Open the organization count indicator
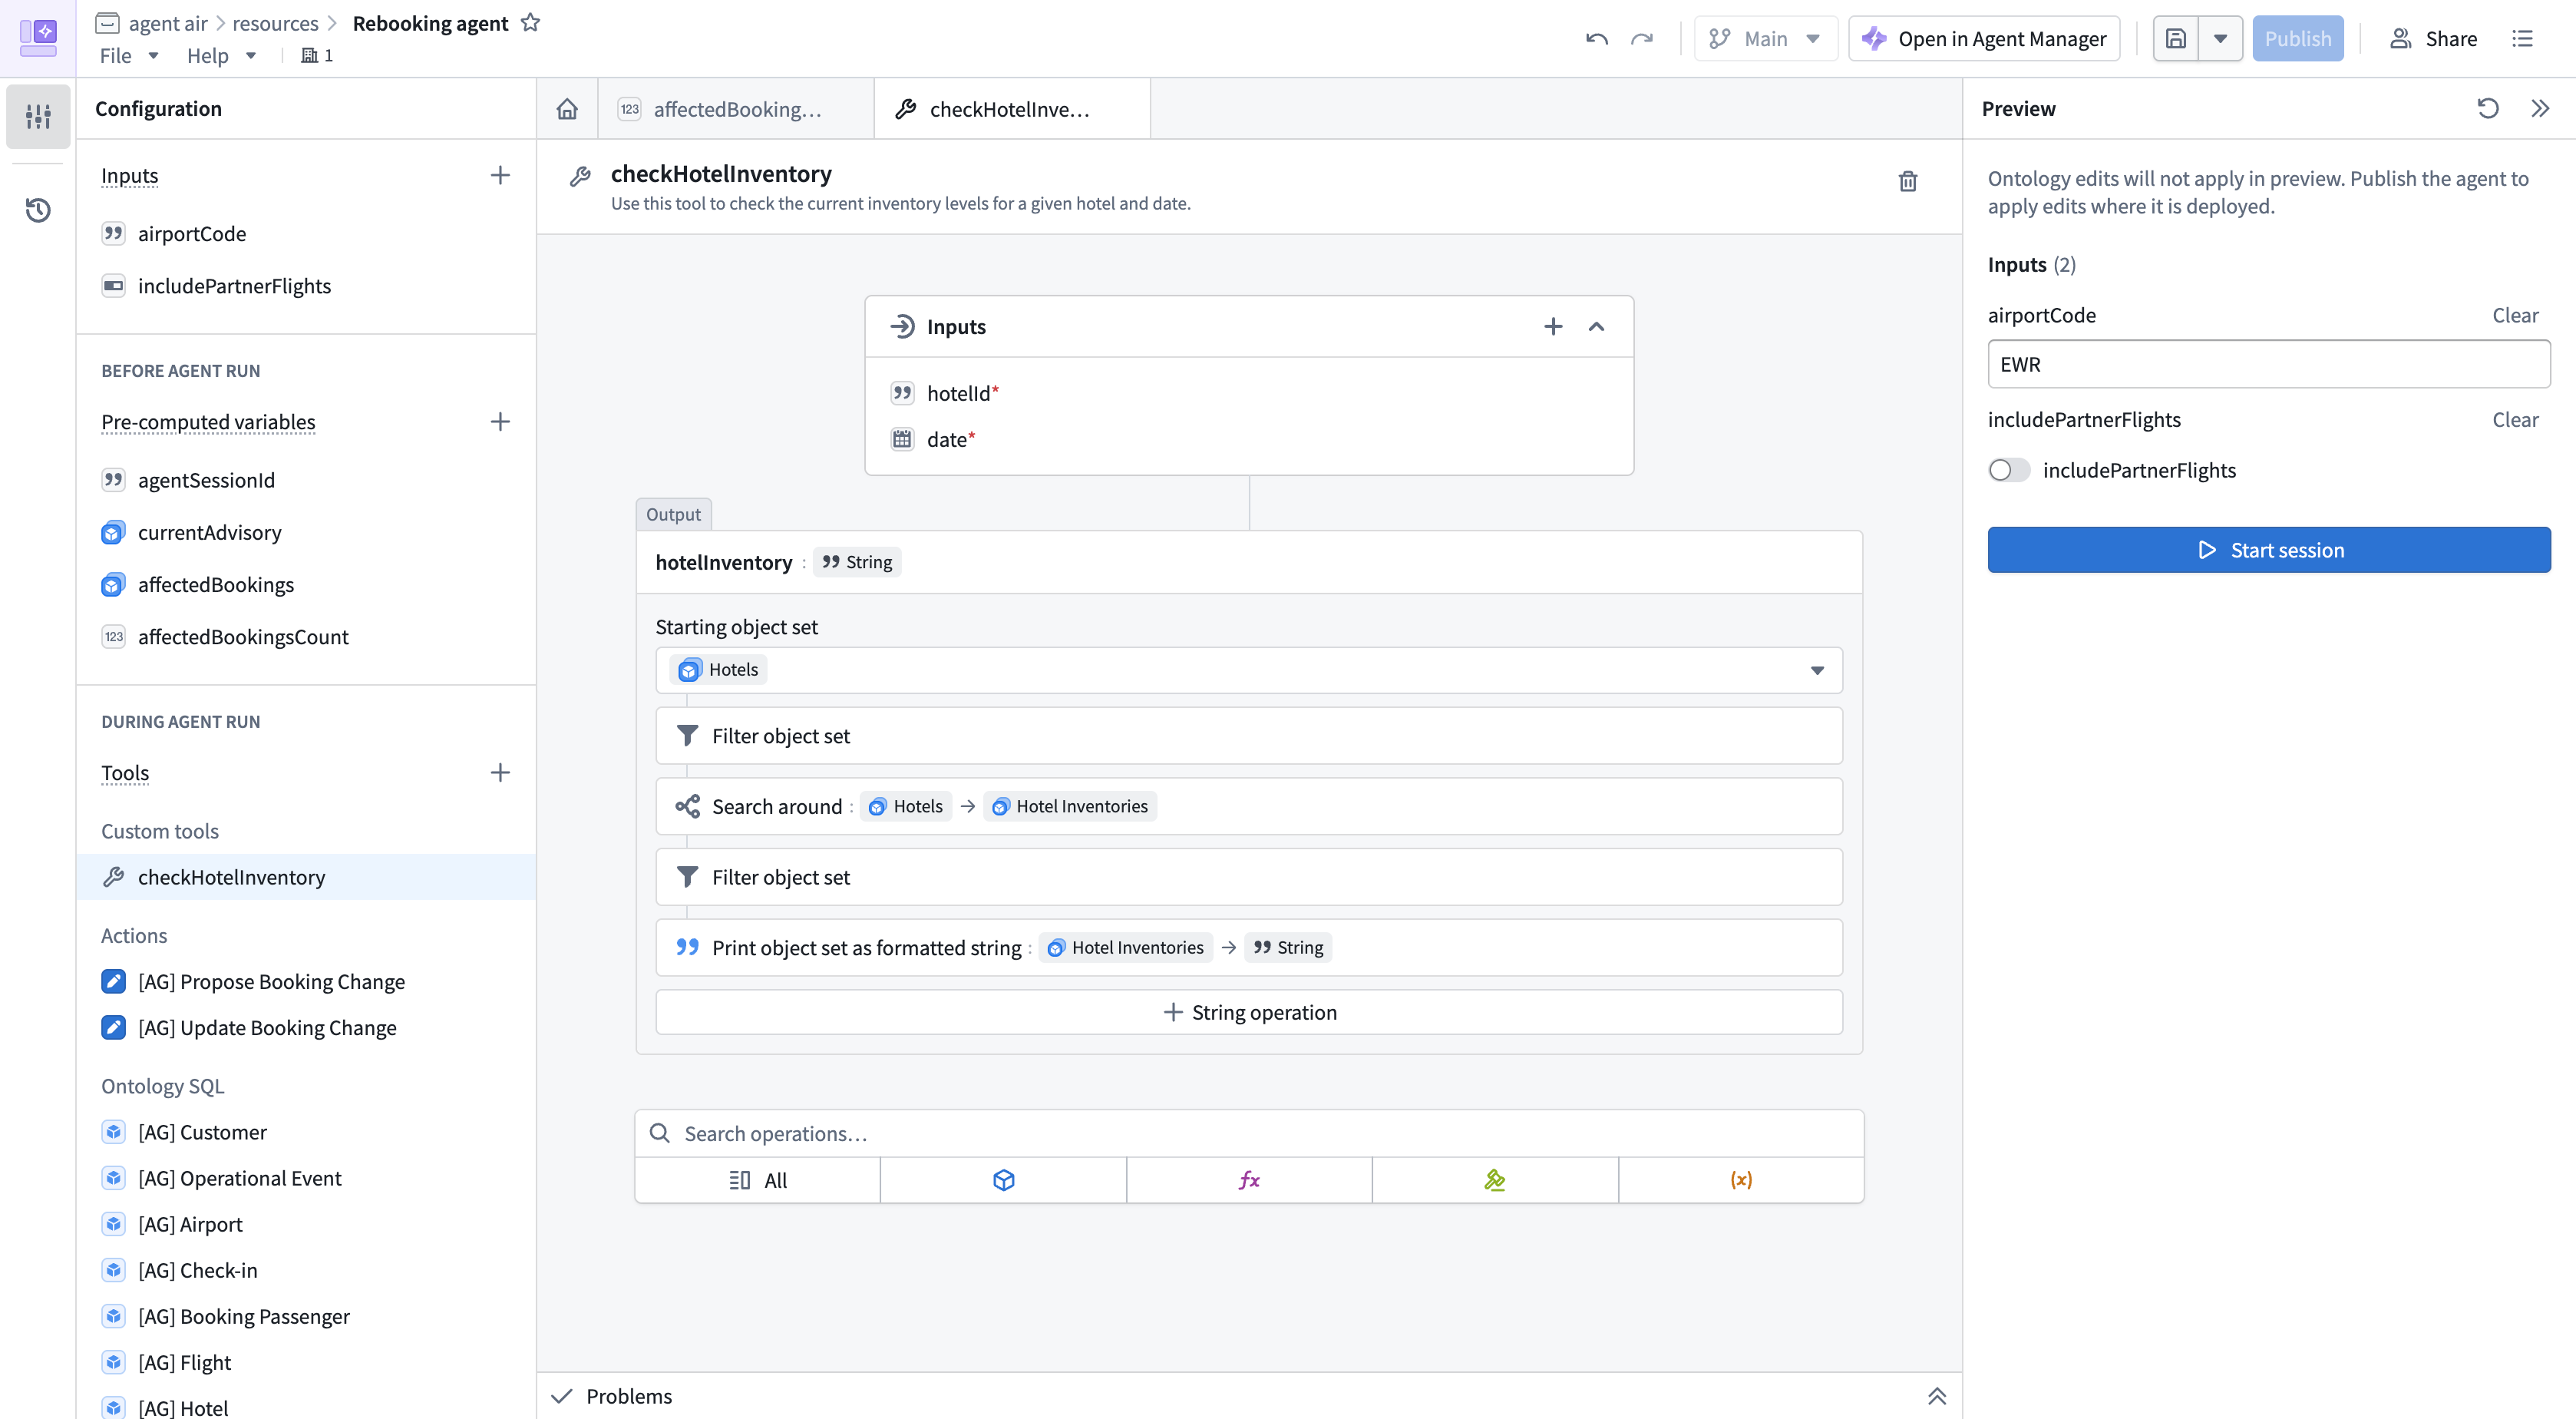This screenshot has width=2576, height=1419. click(317, 55)
